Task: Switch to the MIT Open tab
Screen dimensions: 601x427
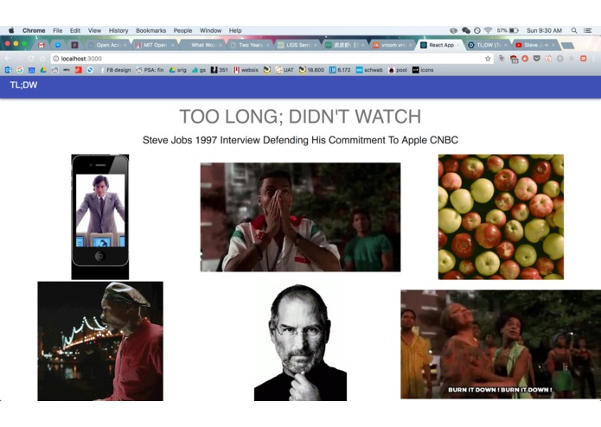Action: (155, 45)
